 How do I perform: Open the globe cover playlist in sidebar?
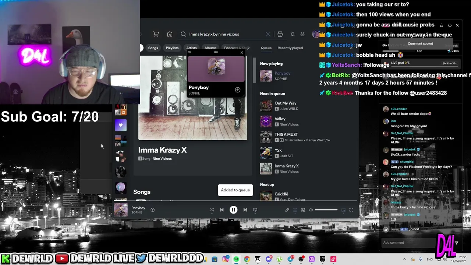120,188
